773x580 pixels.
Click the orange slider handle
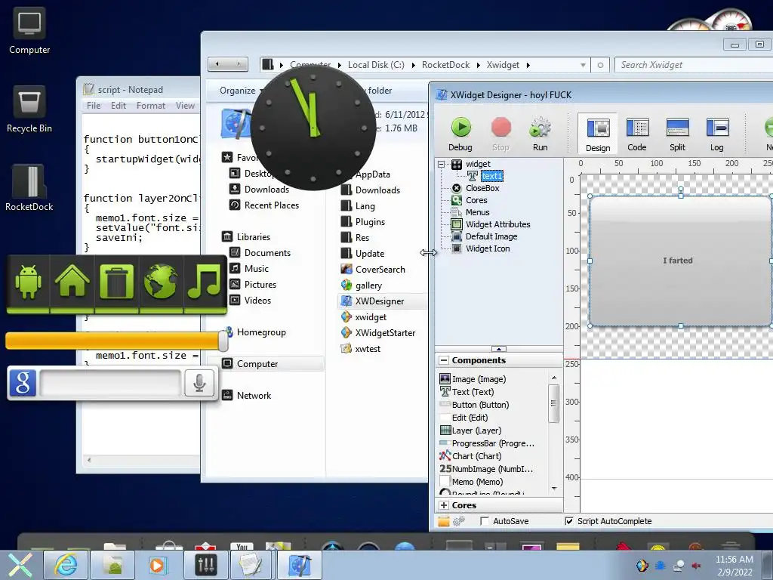(223, 341)
